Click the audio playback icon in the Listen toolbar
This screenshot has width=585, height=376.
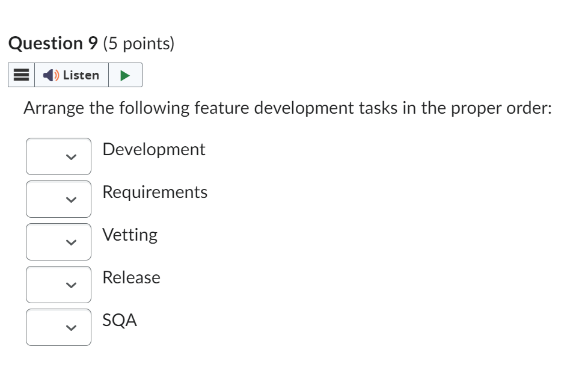124,75
